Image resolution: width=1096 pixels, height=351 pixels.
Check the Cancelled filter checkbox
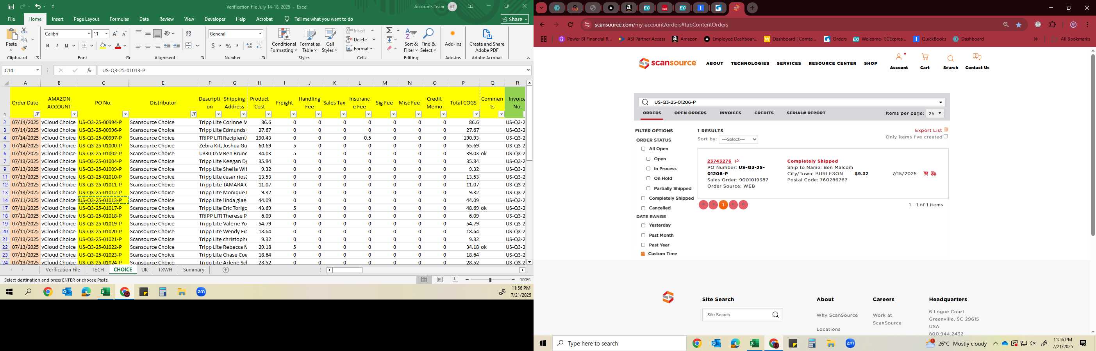[643, 208]
